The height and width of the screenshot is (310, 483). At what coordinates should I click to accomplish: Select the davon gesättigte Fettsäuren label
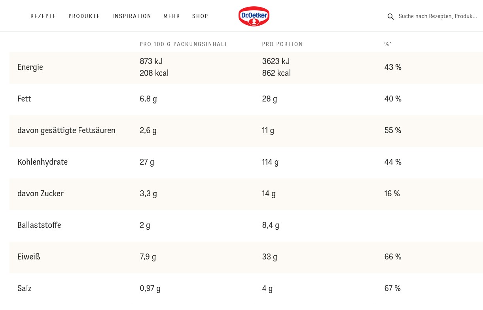[66, 131]
